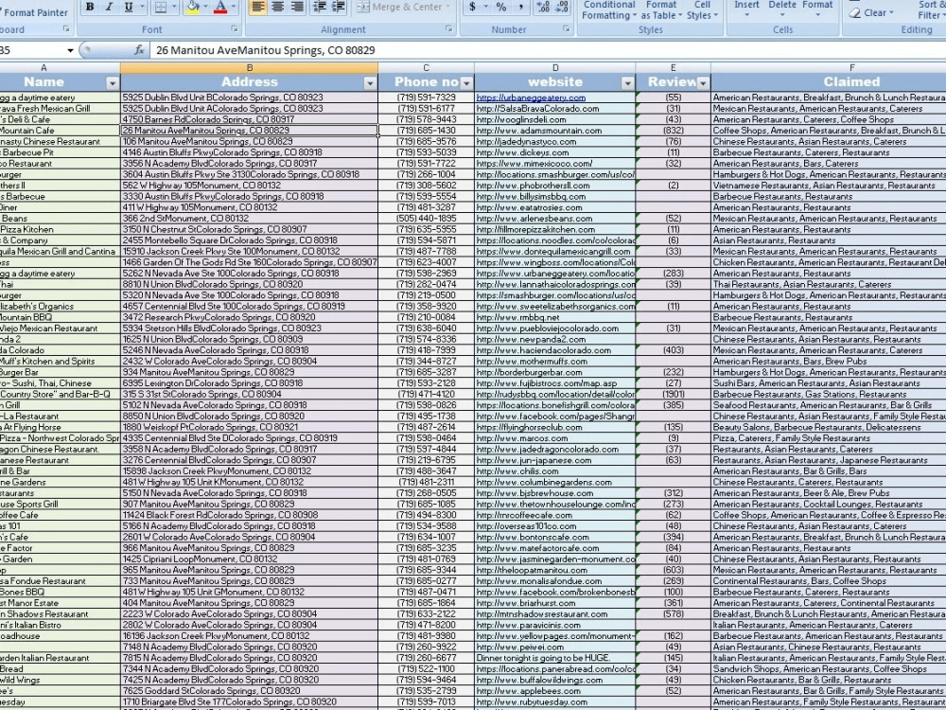Click the fill color paint bucket
The height and width of the screenshot is (710, 946).
pos(192,8)
